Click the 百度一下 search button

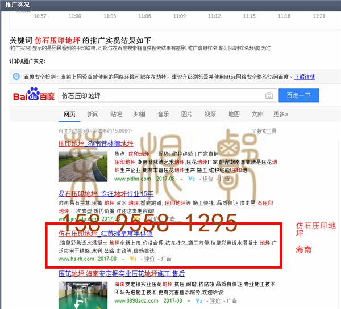tap(299, 95)
